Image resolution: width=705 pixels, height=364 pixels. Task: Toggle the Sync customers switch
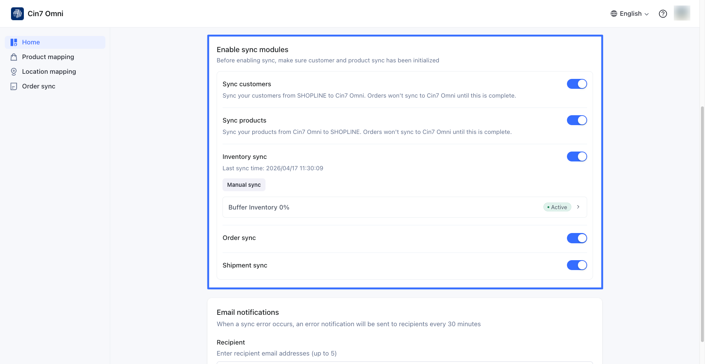coord(577,84)
